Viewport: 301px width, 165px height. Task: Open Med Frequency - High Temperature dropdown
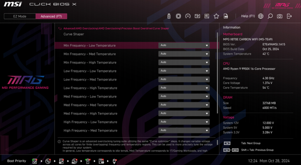pyautogui.click(x=184, y=113)
